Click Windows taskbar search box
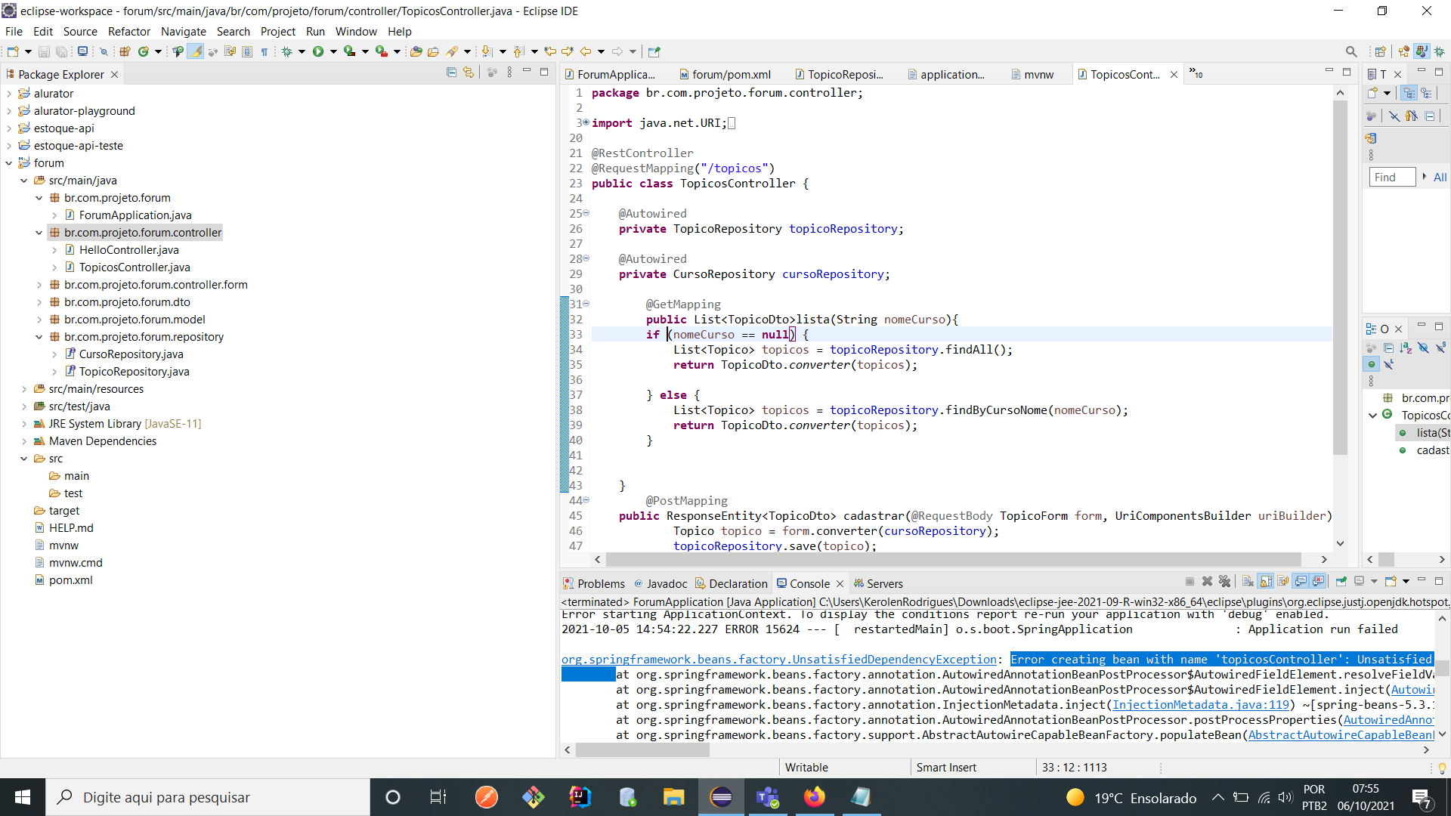Image resolution: width=1451 pixels, height=816 pixels. (x=208, y=797)
